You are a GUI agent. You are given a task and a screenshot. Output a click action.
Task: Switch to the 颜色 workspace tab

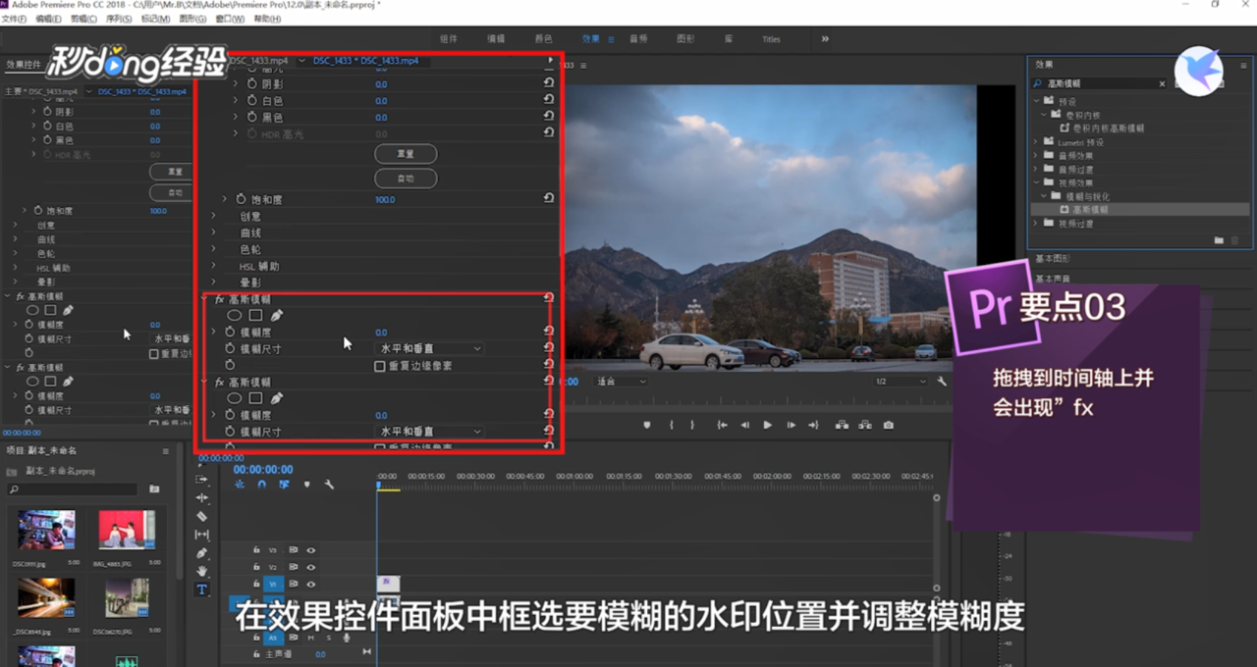tap(543, 39)
